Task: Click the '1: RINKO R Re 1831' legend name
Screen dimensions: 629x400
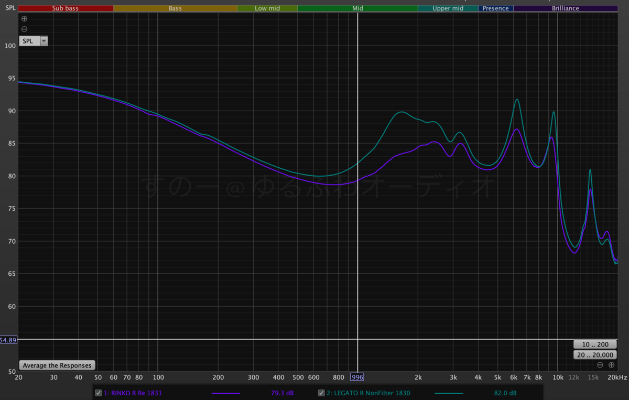Action: tap(133, 393)
